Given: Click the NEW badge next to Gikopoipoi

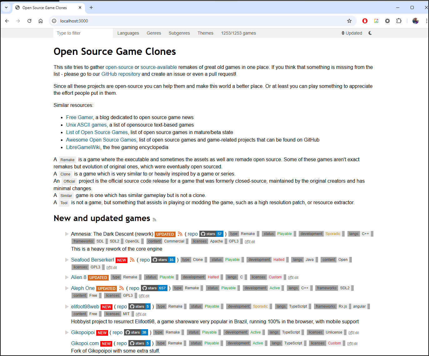Looking at the screenshot, I should (102, 333).
